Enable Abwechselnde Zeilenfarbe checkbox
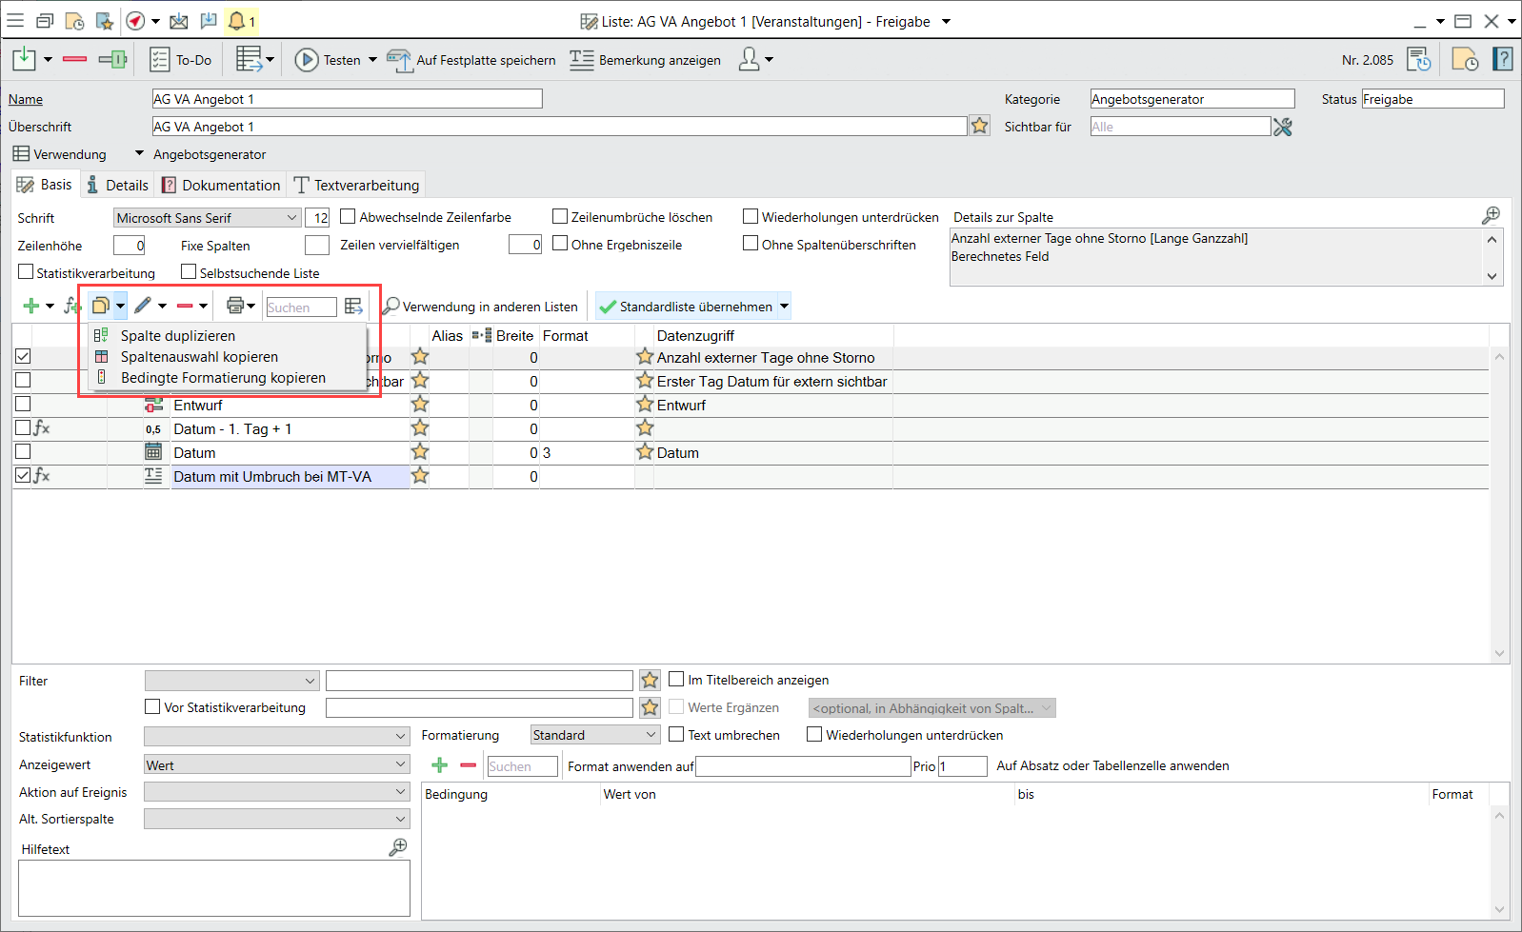1522x932 pixels. point(349,217)
